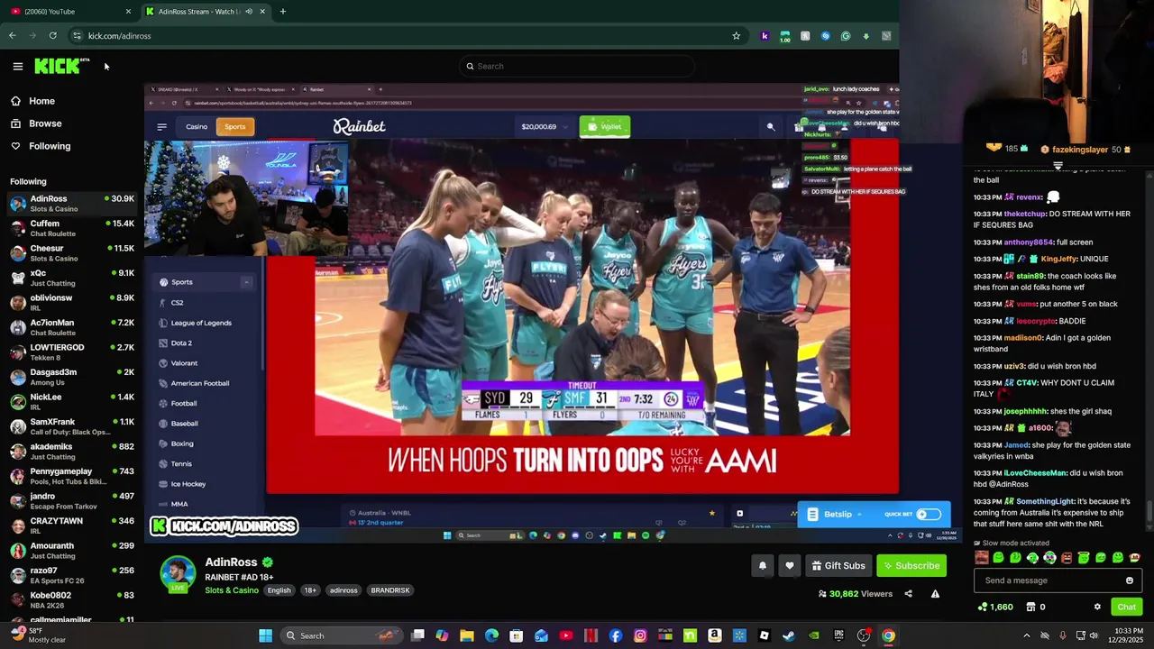Open Roblox from the taskbar
This screenshot has width=1154, height=649.
pyautogui.click(x=765, y=635)
